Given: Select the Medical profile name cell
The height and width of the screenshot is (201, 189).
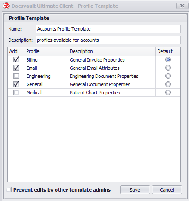Looking at the screenshot, I should 46,93.
